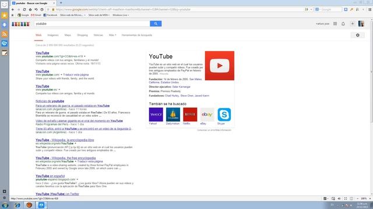Open 'Herramientas de búsqueda' search tools
Image resolution: width=373 pixels, height=209 pixels.
coord(137,35)
